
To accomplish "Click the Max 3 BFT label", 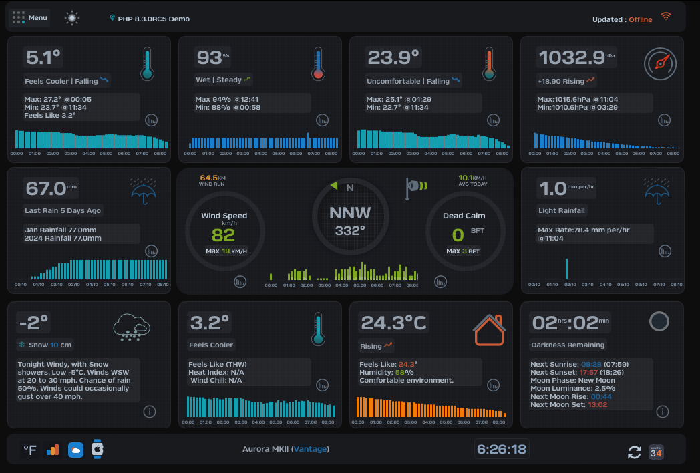I will 463,251.
